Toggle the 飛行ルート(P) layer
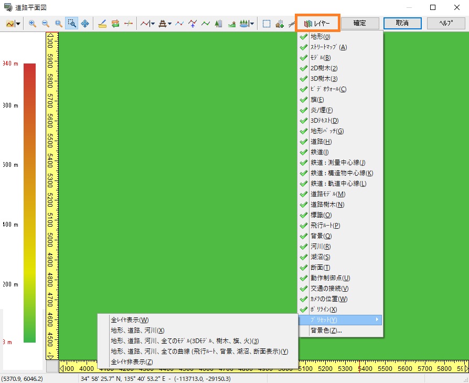The width and height of the screenshot is (469, 383). pyautogui.click(x=340, y=225)
